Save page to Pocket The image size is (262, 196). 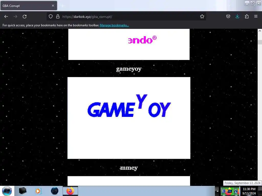pyautogui.click(x=228, y=16)
